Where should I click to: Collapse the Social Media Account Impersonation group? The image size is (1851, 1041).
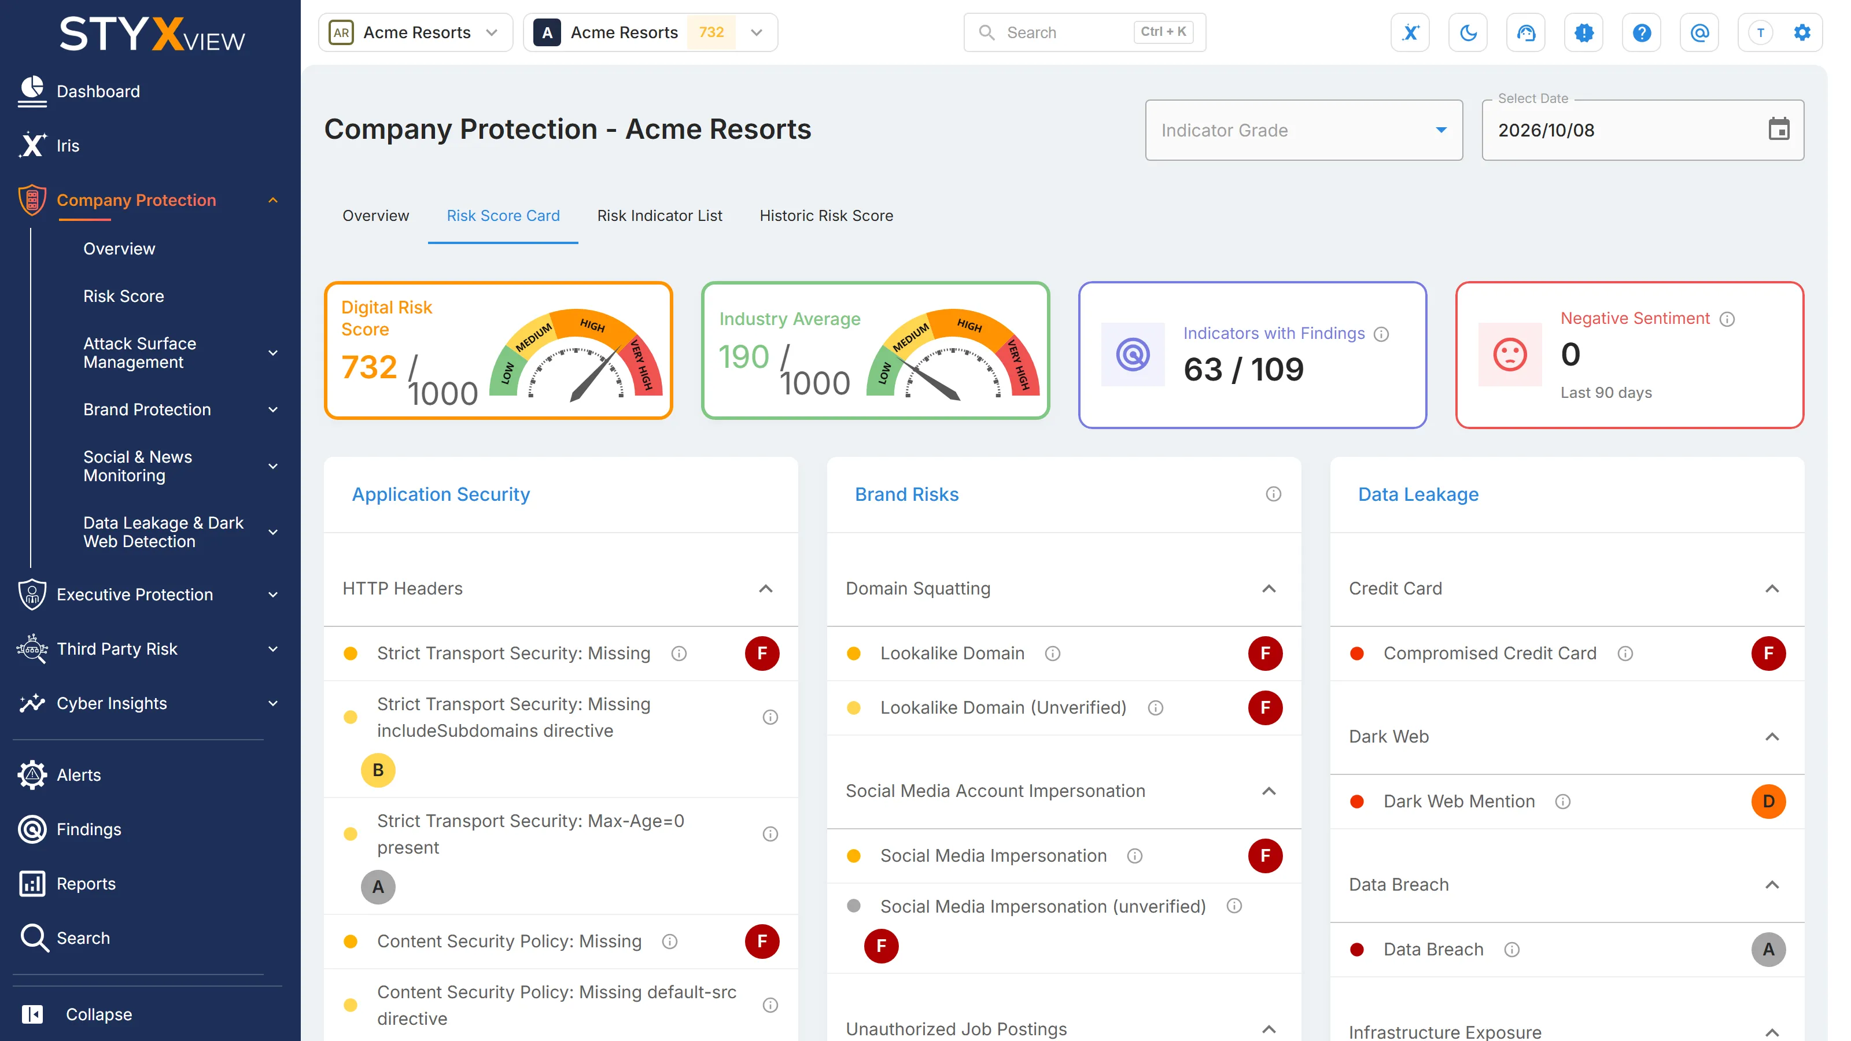[1269, 791]
